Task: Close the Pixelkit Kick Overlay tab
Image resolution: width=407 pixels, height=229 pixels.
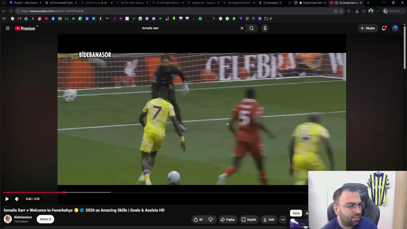Action: click(x=41, y=3)
